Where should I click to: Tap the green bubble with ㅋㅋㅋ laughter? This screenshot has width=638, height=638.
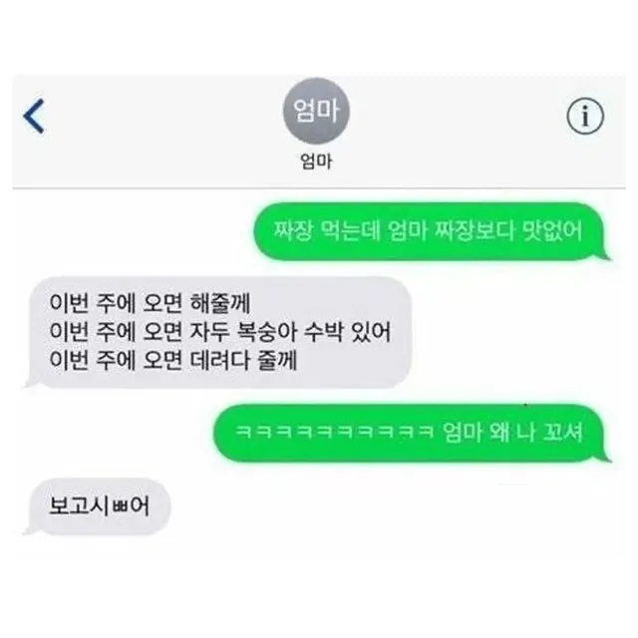411,433
